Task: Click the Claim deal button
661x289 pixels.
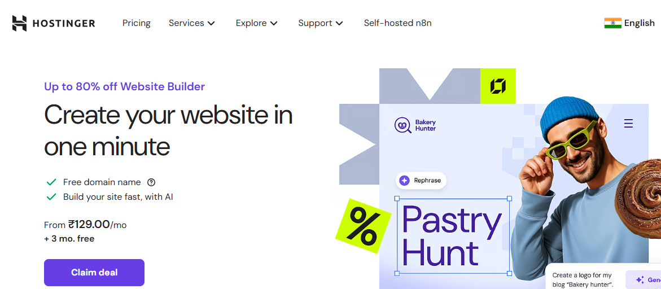Action: click(x=94, y=273)
